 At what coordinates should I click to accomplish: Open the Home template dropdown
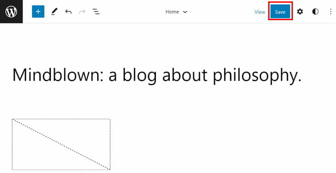pyautogui.click(x=176, y=12)
